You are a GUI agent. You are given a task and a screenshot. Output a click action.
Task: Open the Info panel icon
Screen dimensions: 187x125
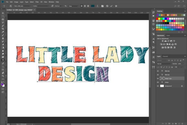pos(153,24)
